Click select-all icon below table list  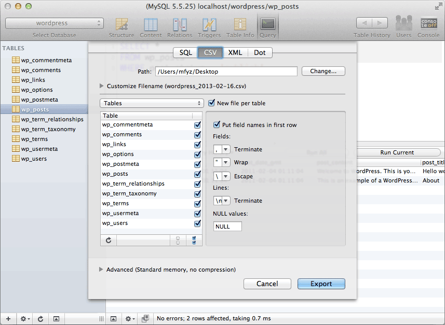click(194, 241)
